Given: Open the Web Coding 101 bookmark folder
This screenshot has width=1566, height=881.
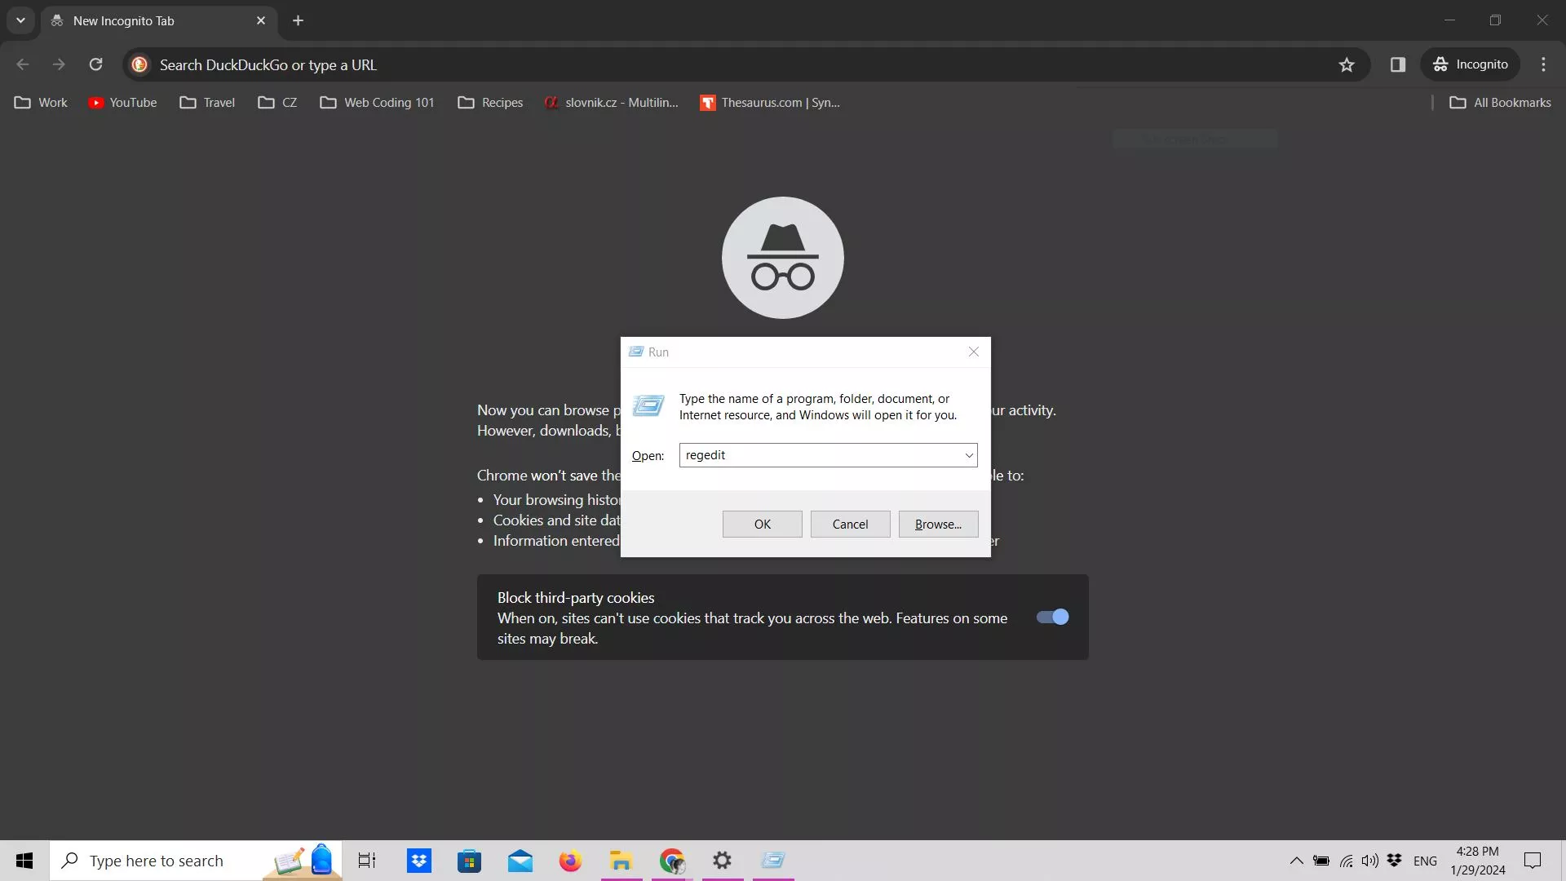Looking at the screenshot, I should click(x=377, y=103).
